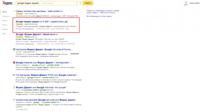Open the Yandex logo home link
The height and width of the screenshot is (112, 200).
[7, 3]
